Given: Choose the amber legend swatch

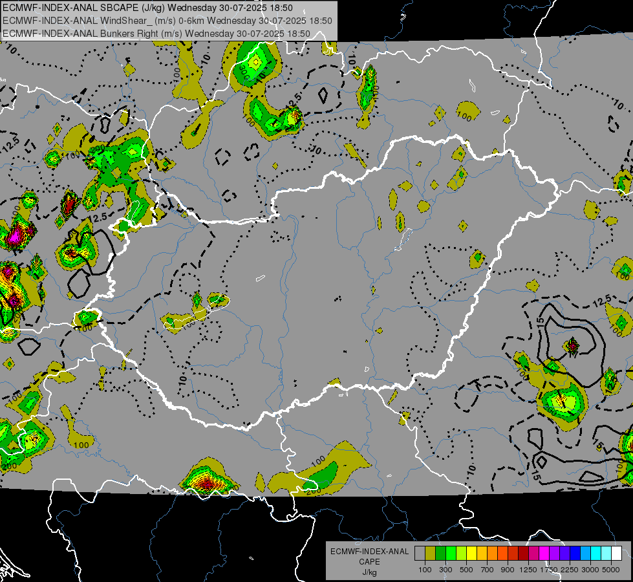Looking at the screenshot, I should tap(482, 554).
